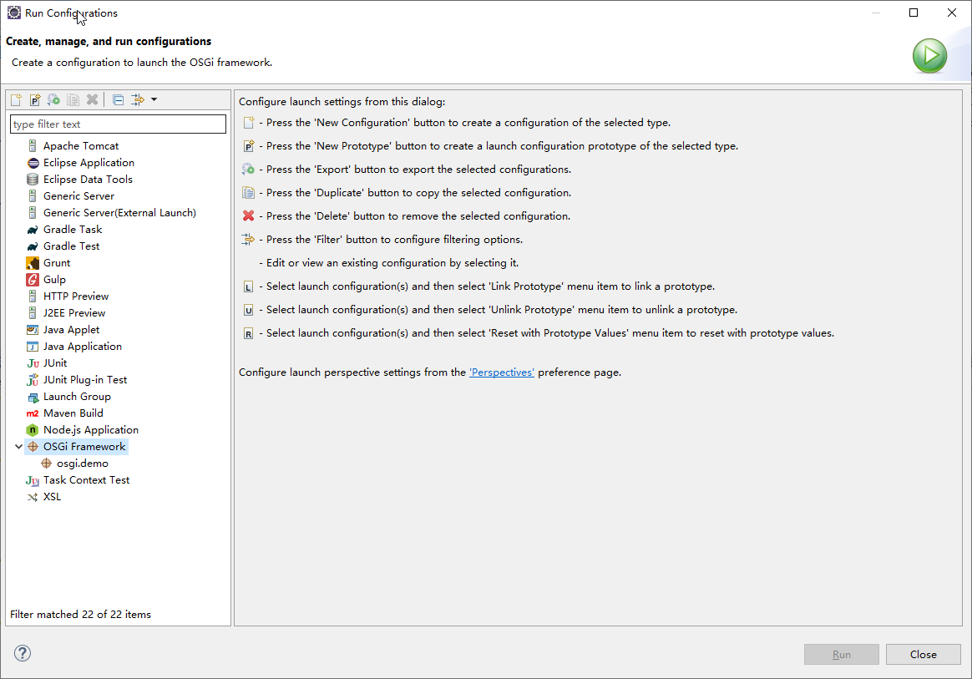972x679 pixels.
Task: Focus the 'type filter text' search field
Action: coord(118,124)
